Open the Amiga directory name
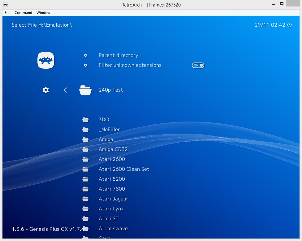This screenshot has width=302, height=241. (x=106, y=139)
